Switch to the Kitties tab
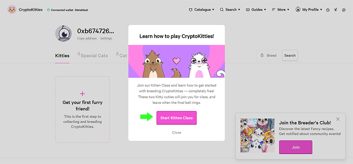The width and height of the screenshot is (353, 164). coord(62,56)
